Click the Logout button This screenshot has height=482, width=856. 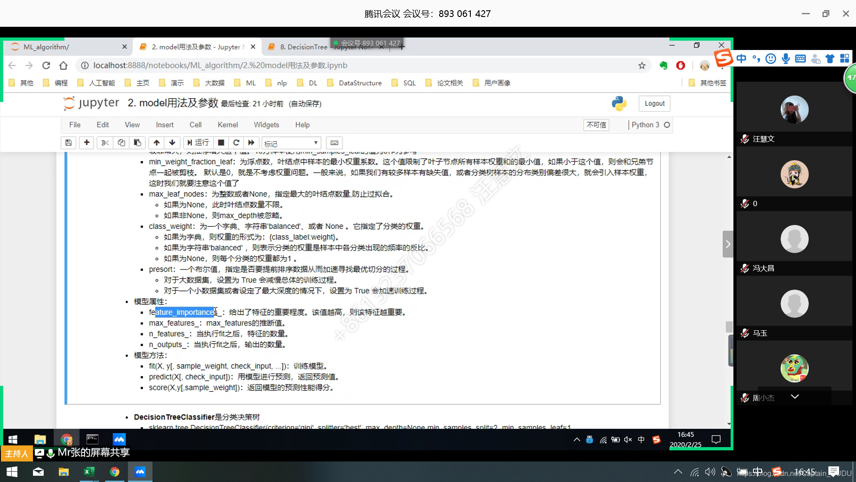pos(654,104)
